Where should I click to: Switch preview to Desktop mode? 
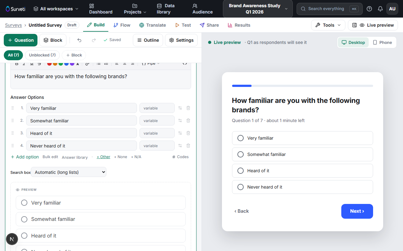click(x=353, y=42)
